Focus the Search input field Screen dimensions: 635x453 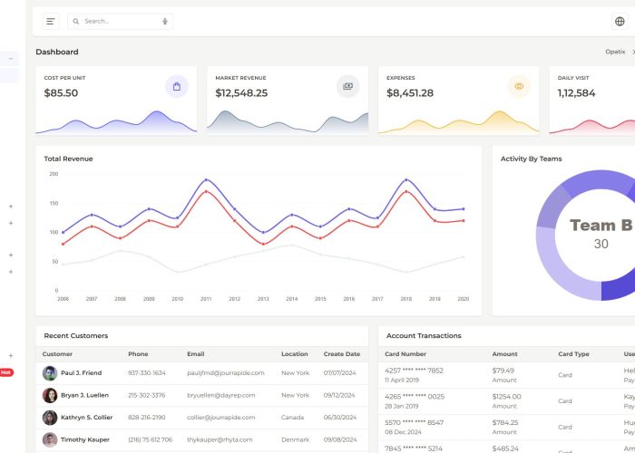[121, 22]
